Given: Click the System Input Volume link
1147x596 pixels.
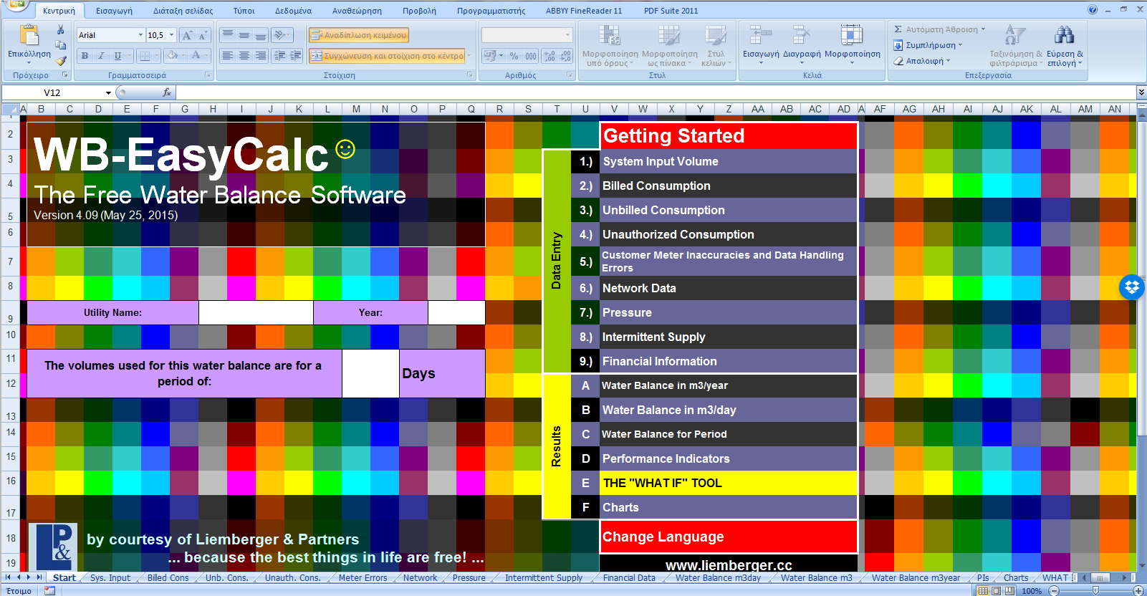Looking at the screenshot, I should pos(661,162).
